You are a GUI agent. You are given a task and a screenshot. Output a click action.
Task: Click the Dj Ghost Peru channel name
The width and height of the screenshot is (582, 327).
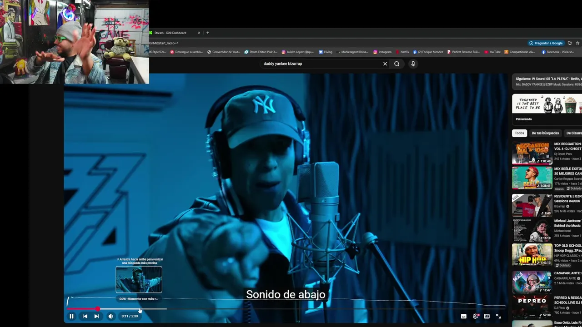pos(563,154)
